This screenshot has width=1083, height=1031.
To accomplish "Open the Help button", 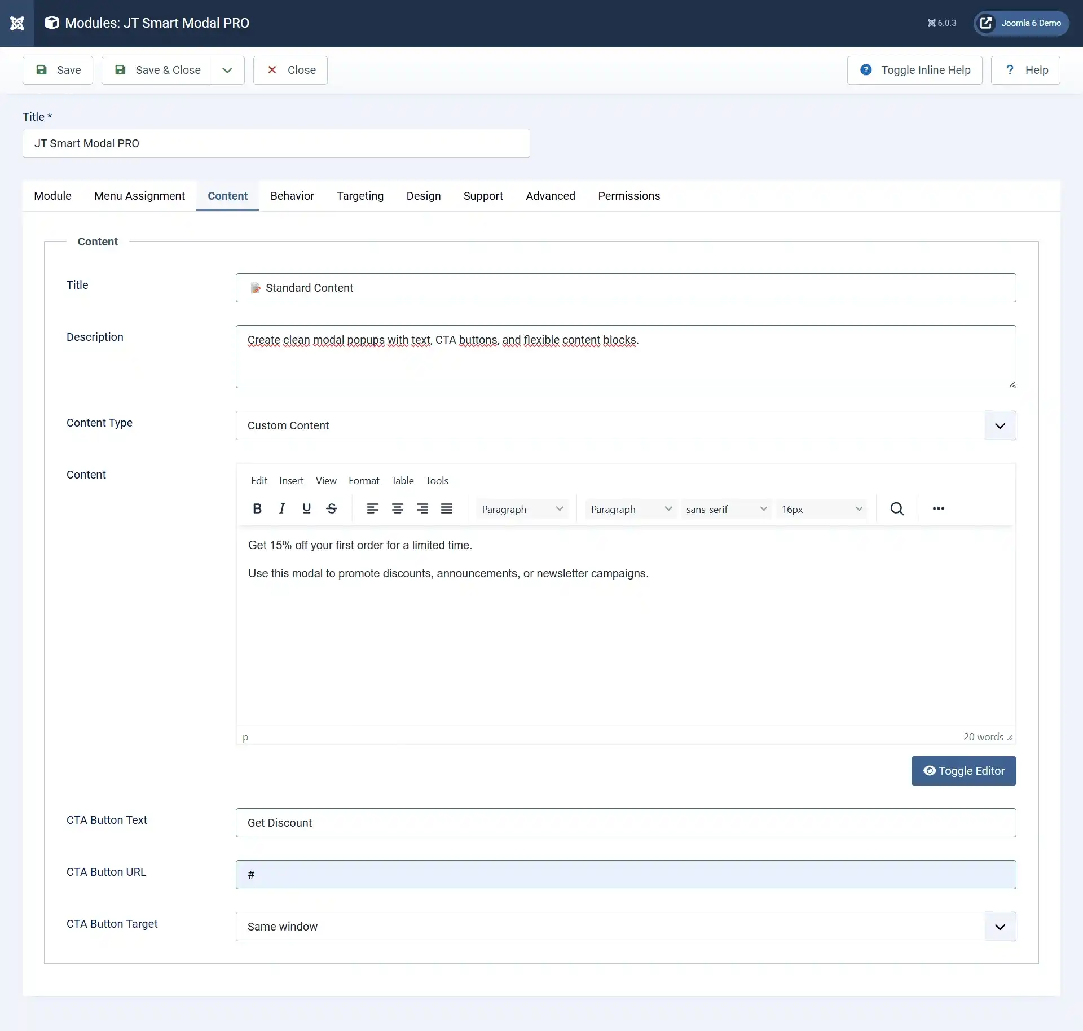I will point(1025,70).
